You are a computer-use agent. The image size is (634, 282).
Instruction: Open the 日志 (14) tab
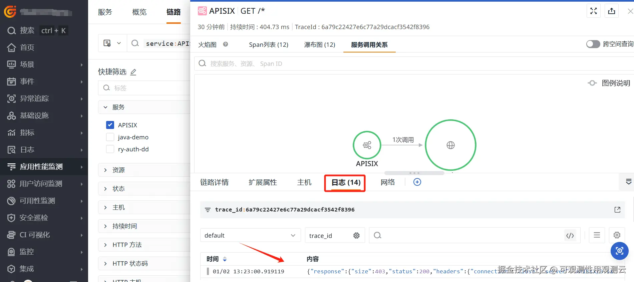(346, 182)
